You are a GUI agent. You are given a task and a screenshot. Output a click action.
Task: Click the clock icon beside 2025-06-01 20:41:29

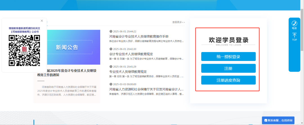coord(111,67)
